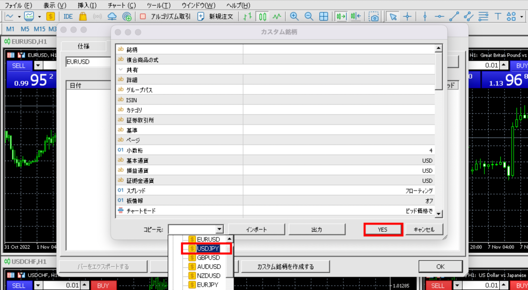Draw an equidistant channel object
This screenshot has height=290, width=528.
coord(468,16)
